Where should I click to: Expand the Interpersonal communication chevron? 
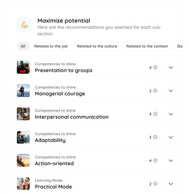click(171, 114)
